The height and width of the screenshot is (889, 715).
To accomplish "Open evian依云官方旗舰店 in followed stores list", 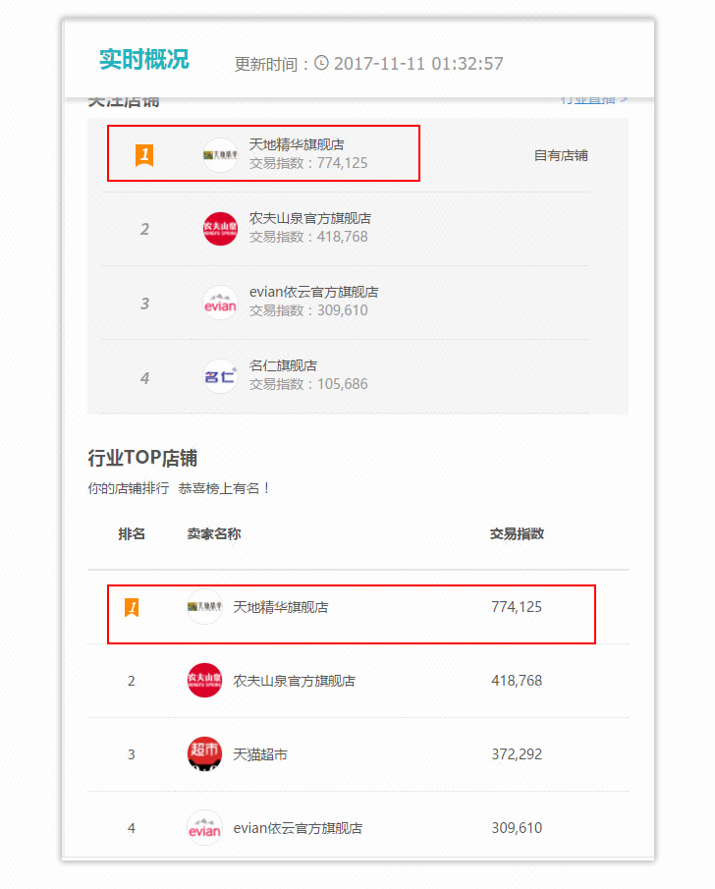I will pos(313,292).
